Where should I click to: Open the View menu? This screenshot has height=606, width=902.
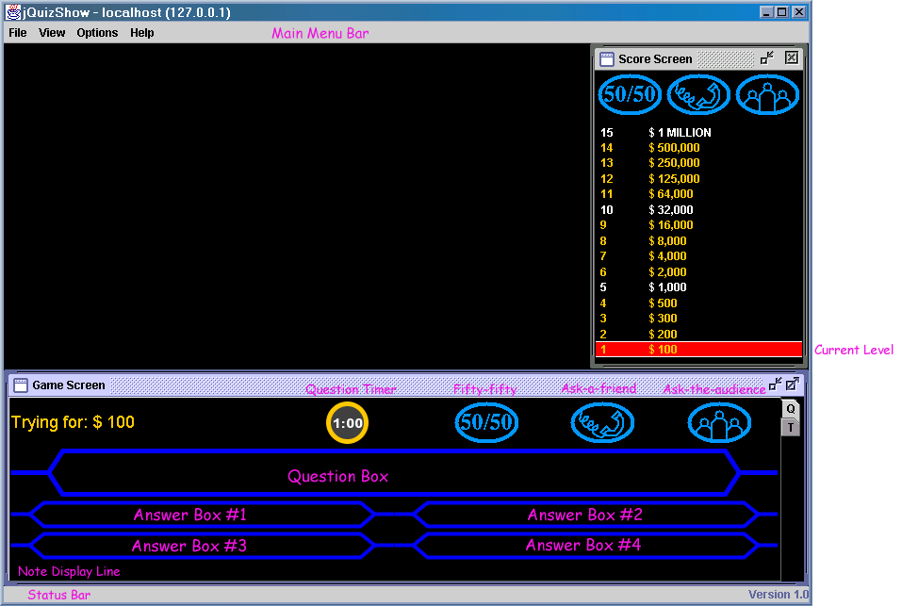52,33
